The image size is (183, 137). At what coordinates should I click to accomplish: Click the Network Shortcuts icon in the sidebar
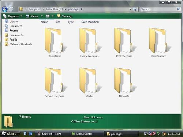click(x=7, y=44)
